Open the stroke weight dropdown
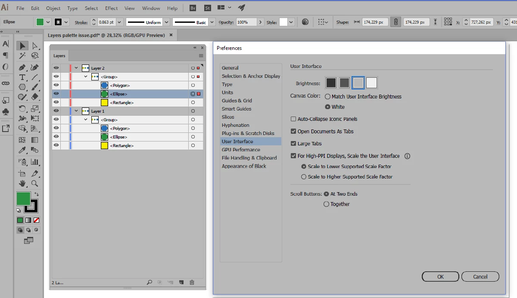517x298 pixels. click(x=119, y=22)
